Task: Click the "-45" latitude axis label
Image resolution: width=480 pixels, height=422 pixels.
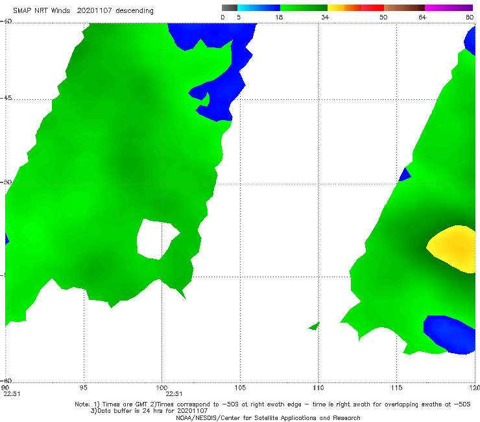Action: click(6, 98)
